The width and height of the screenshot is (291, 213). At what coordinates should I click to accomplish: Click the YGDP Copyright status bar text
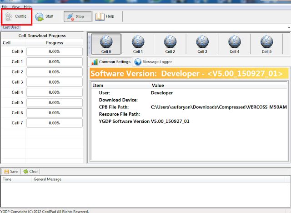(x=45, y=211)
